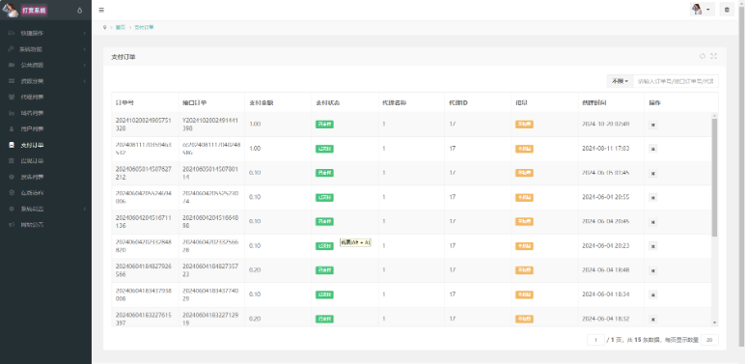Click the page number input box
Viewport: 748px width, 364px height.
(596, 340)
